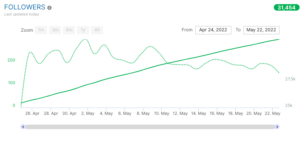Click the 2. May axis marker
Screen dimensions: 303x145
click(x=88, y=113)
